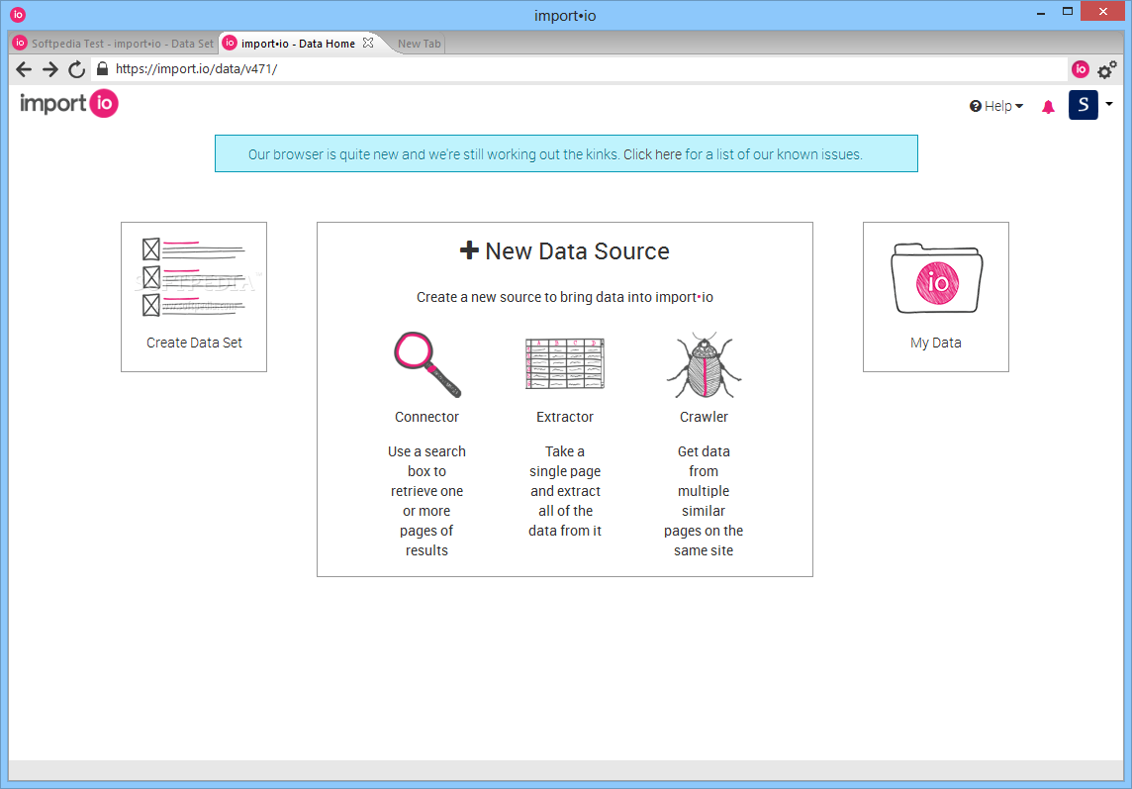
Task: Click the Connector label
Action: [426, 417]
